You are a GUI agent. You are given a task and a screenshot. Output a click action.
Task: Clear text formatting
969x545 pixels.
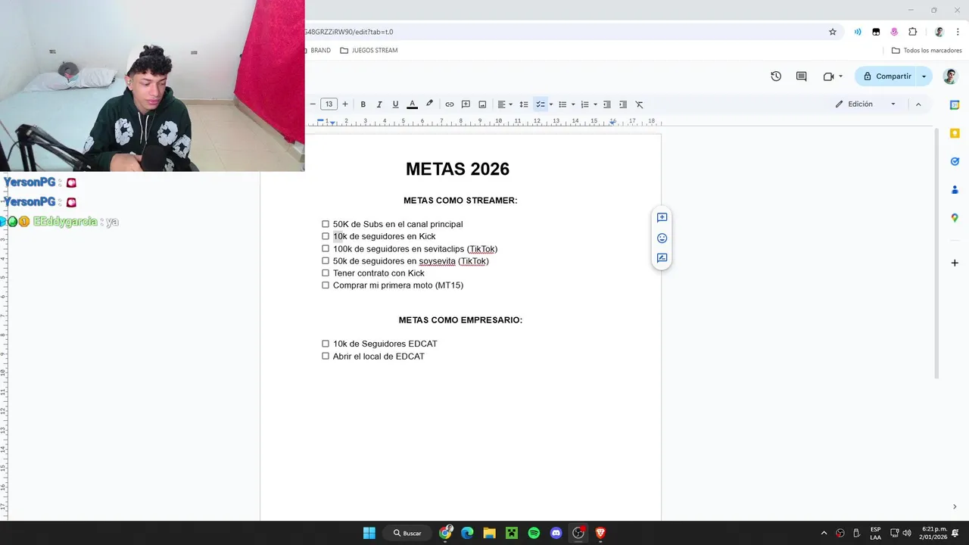point(639,104)
